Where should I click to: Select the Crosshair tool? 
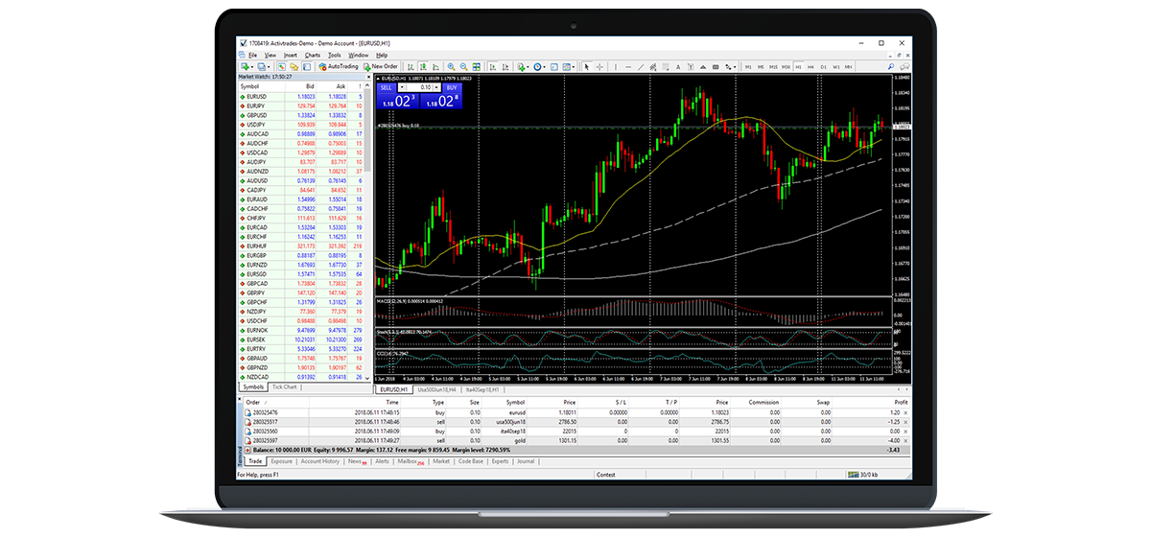[599, 67]
